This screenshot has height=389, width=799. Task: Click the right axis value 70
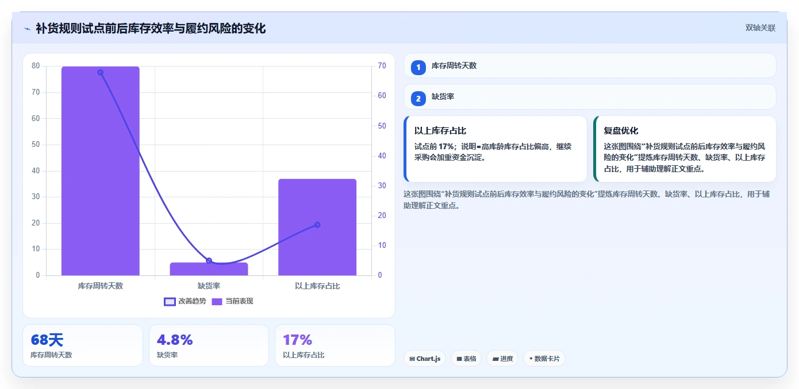tap(382, 66)
